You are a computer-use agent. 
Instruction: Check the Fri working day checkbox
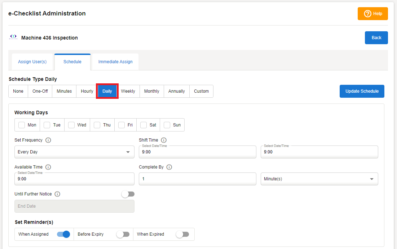pos(122,125)
